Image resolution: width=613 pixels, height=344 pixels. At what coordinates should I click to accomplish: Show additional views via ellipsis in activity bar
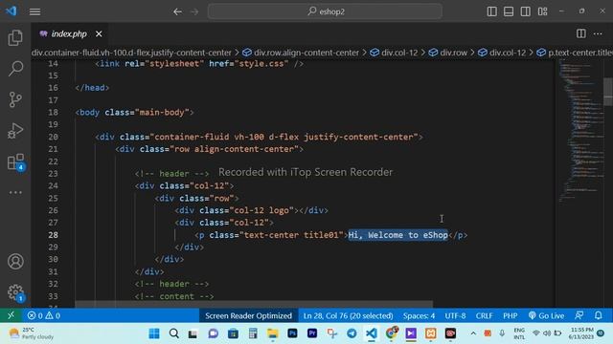pyautogui.click(x=15, y=192)
